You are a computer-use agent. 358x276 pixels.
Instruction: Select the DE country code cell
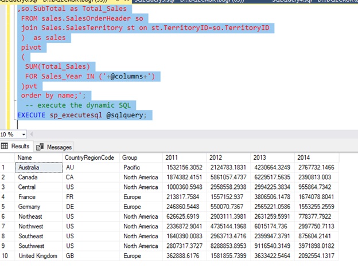(x=91, y=207)
